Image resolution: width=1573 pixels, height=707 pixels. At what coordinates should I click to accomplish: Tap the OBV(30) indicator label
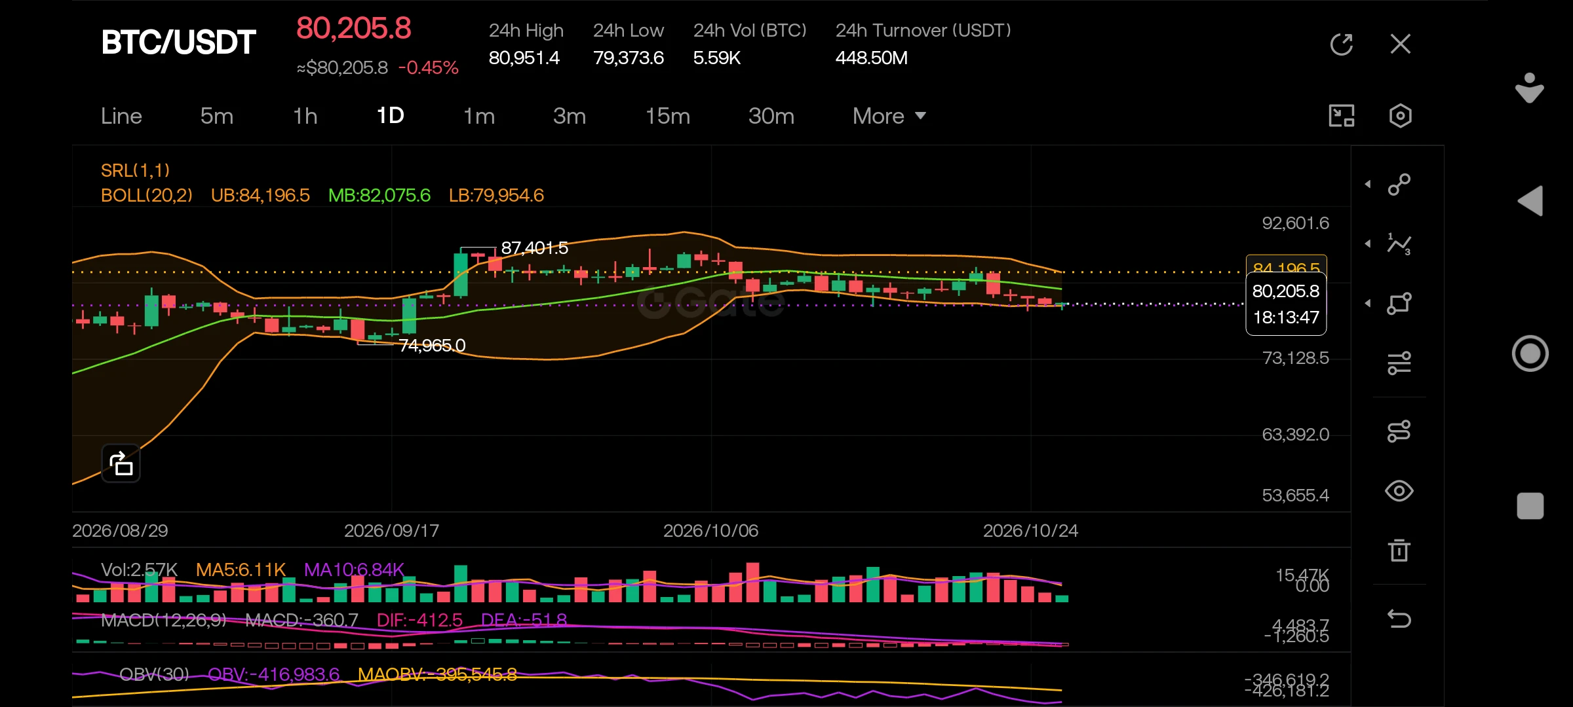pos(154,674)
